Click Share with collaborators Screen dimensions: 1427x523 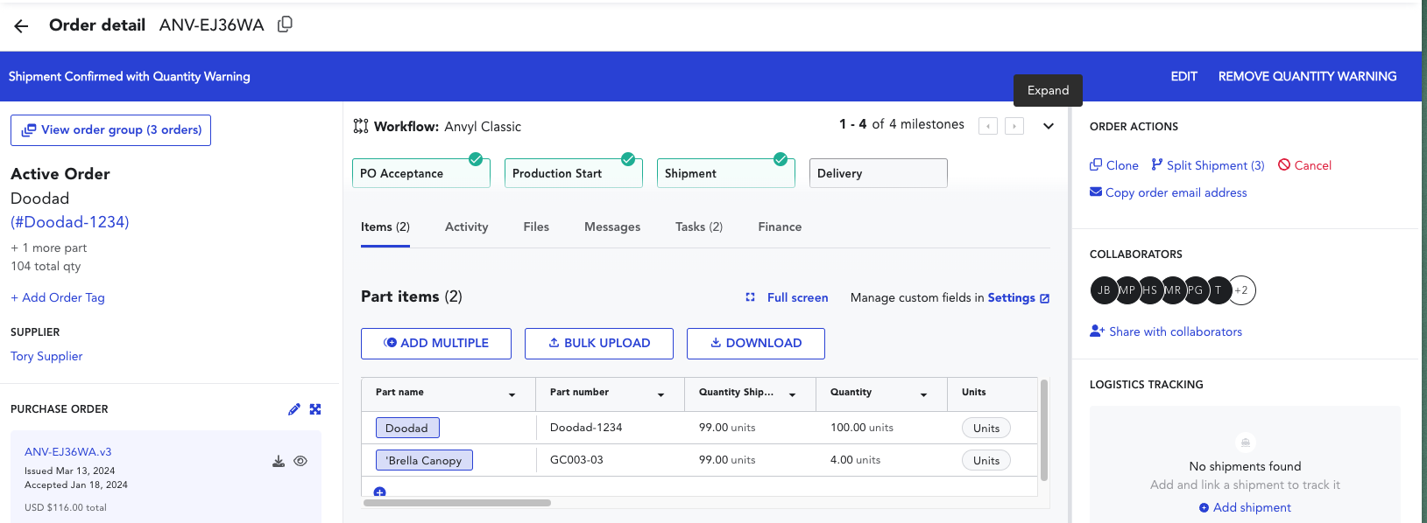[x=1166, y=331]
